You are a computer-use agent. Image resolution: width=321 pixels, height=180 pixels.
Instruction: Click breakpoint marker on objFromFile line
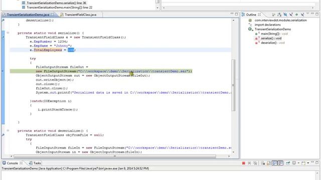tap(3, 135)
